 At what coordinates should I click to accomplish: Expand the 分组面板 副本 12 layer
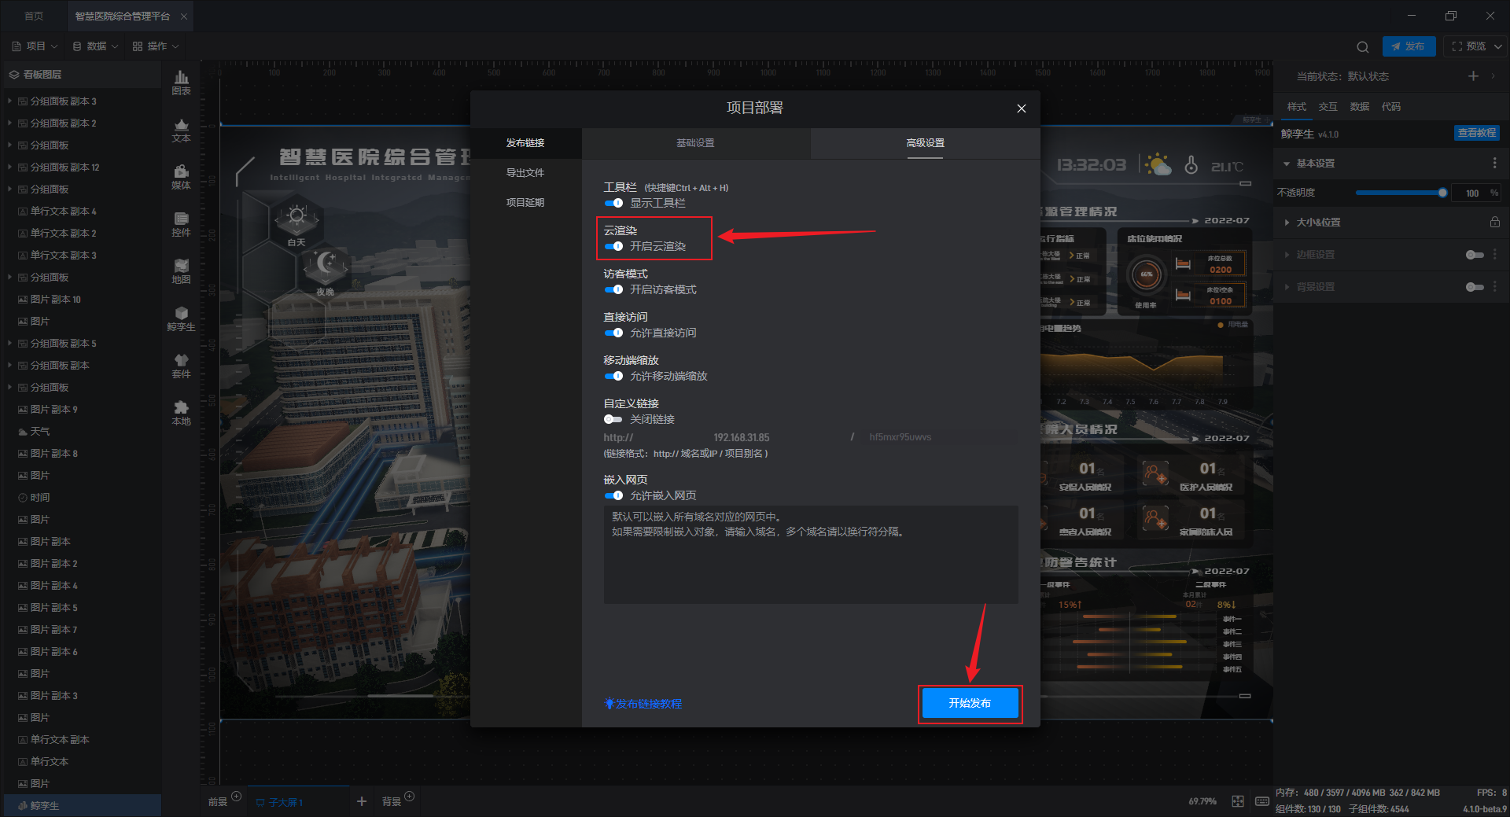[x=9, y=167]
